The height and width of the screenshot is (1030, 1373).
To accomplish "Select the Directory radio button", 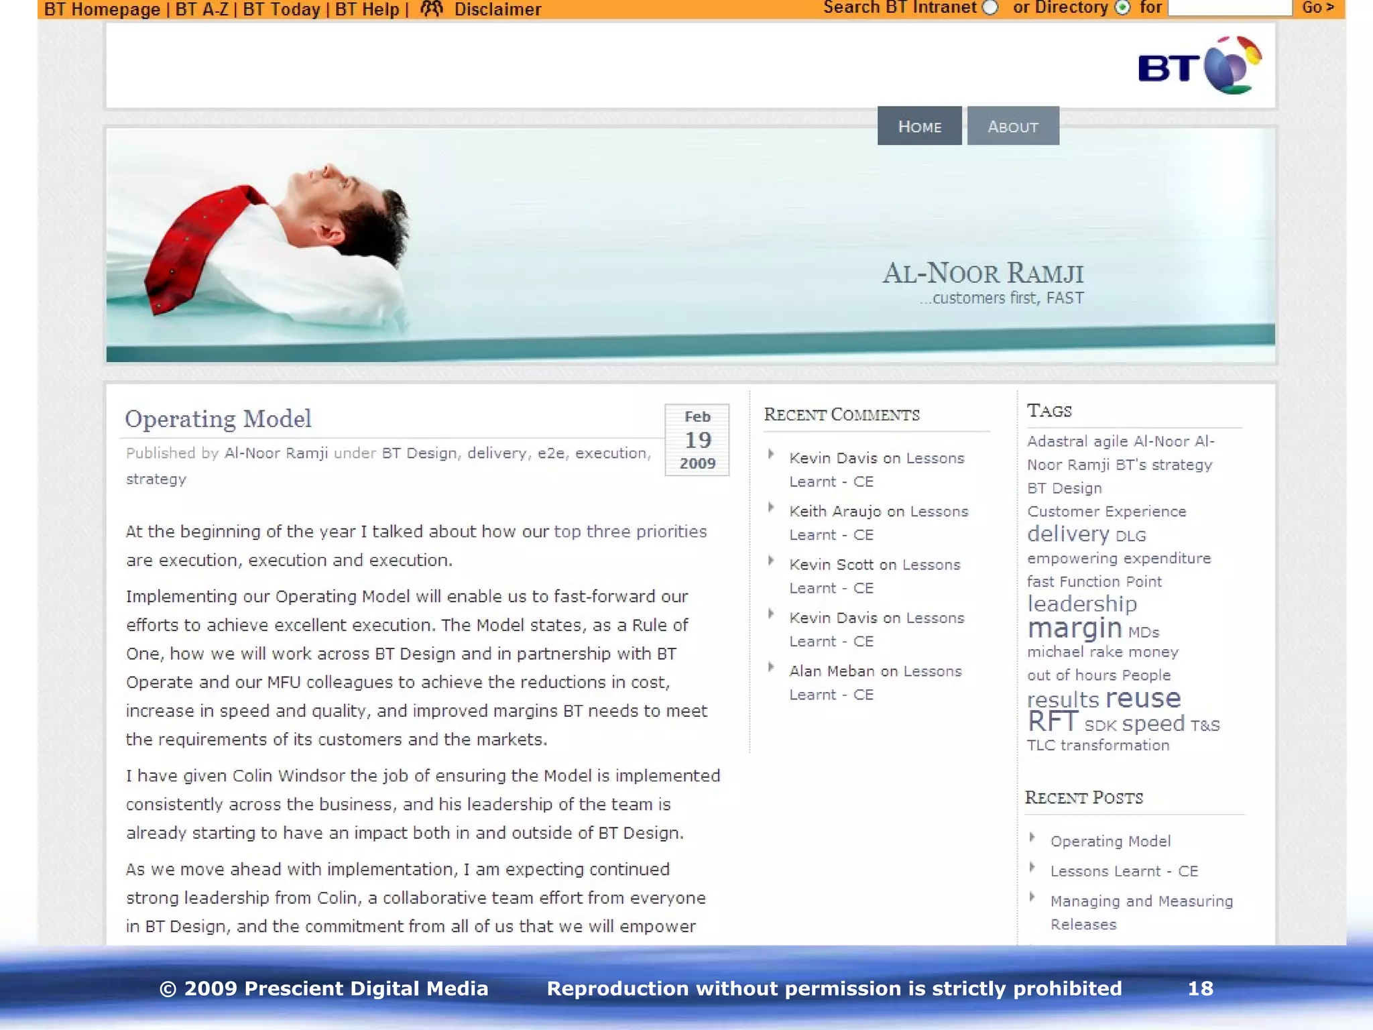I will coord(1122,7).
